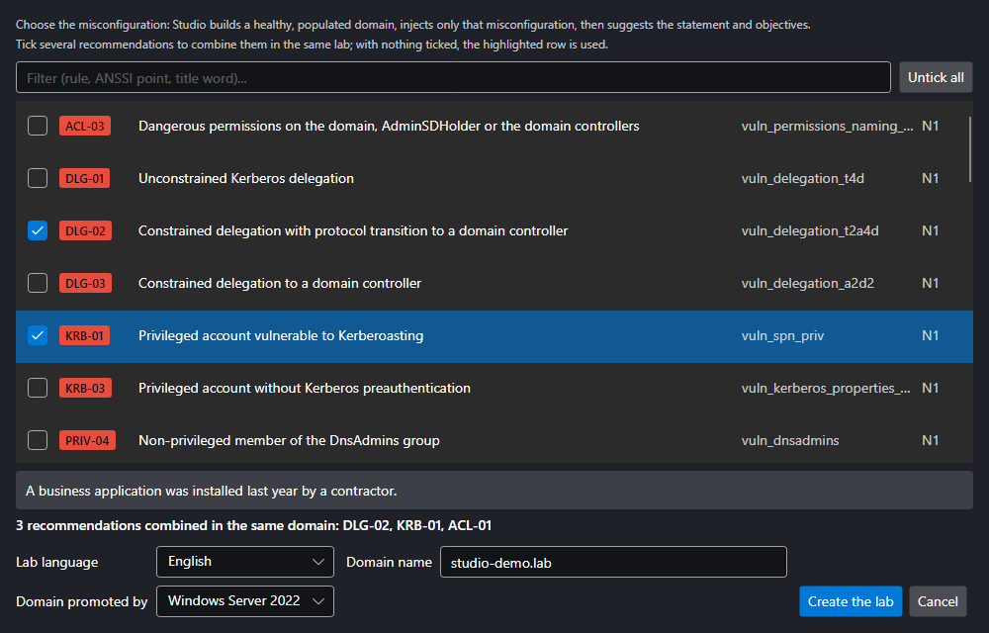Tick the DLG-03 constrained delegation checkbox
The image size is (989, 633).
[x=38, y=283]
